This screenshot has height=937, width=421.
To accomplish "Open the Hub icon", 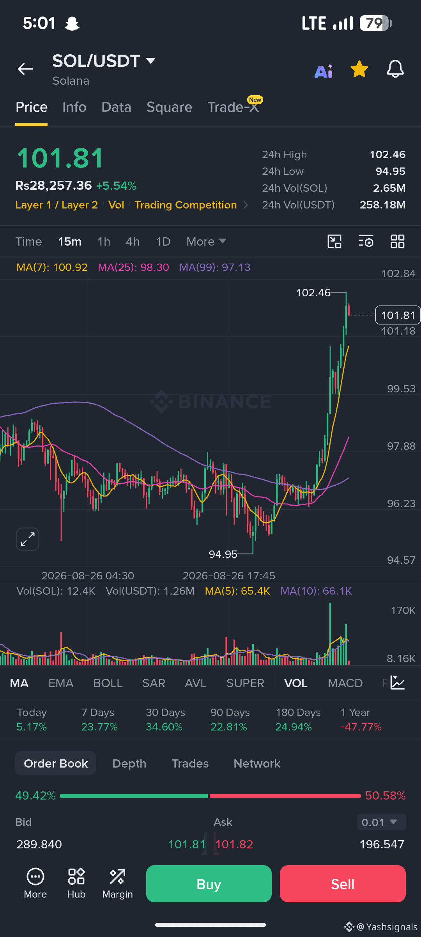I will coord(76,884).
